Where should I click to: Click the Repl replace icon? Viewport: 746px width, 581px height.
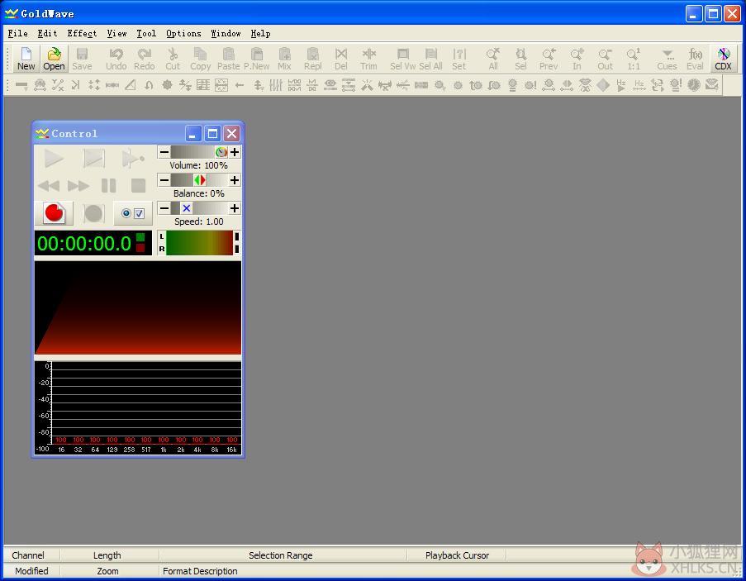point(312,59)
